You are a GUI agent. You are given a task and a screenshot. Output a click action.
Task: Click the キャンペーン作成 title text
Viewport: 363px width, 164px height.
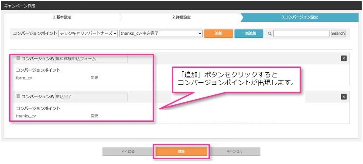tap(20, 6)
